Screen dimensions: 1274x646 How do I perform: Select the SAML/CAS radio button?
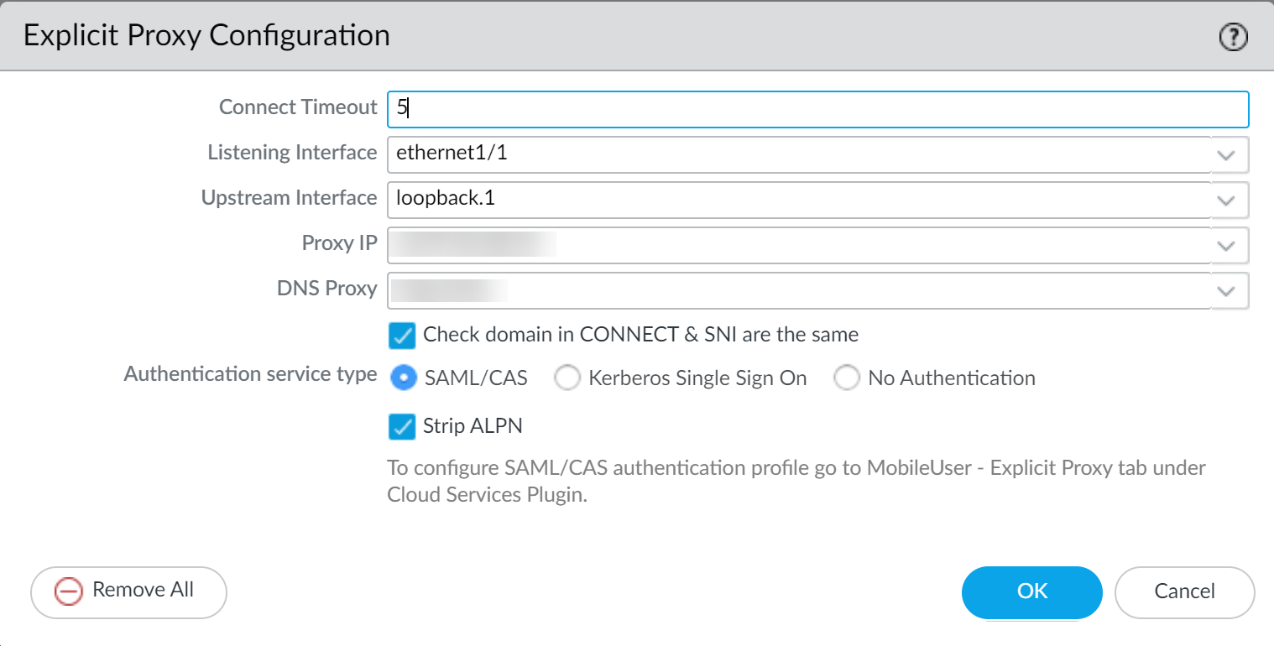(x=405, y=378)
